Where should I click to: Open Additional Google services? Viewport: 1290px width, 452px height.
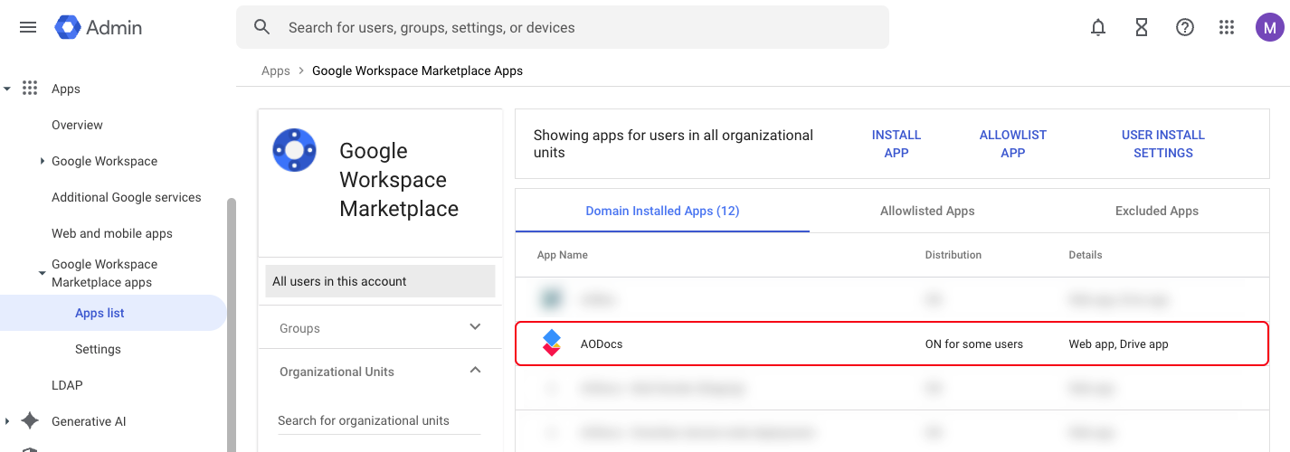click(127, 197)
